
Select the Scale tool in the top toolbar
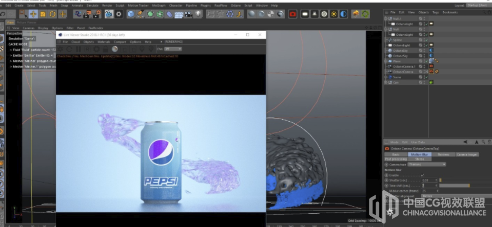(x=43, y=14)
